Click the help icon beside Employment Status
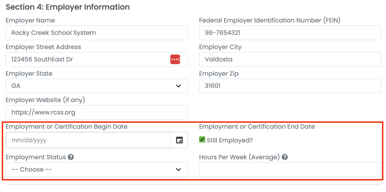 (x=71, y=157)
